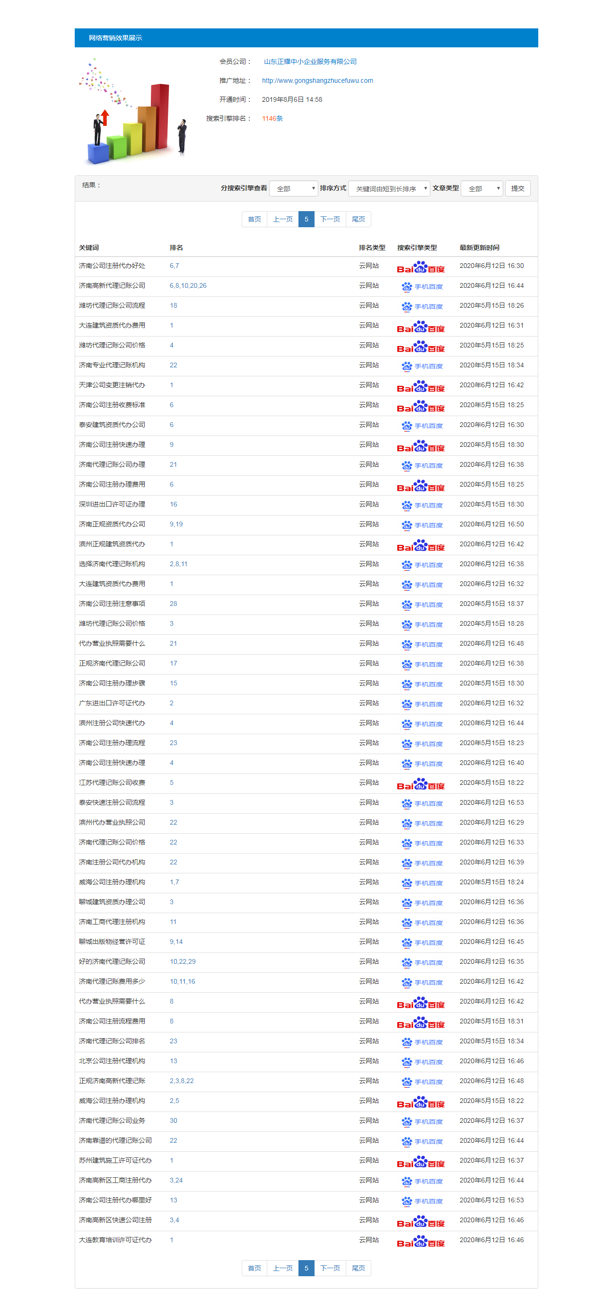Click Baidu logo in 济南公司注册代办好处 row
Viewport: 613px width, 1298px height.
pyautogui.click(x=420, y=267)
